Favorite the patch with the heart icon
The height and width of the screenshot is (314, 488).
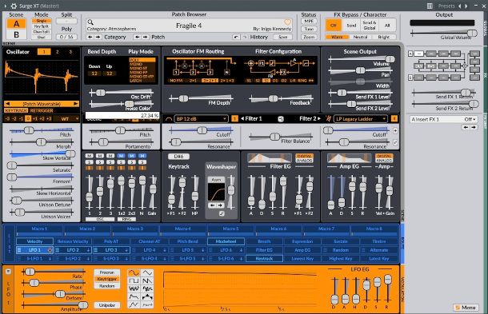click(287, 22)
